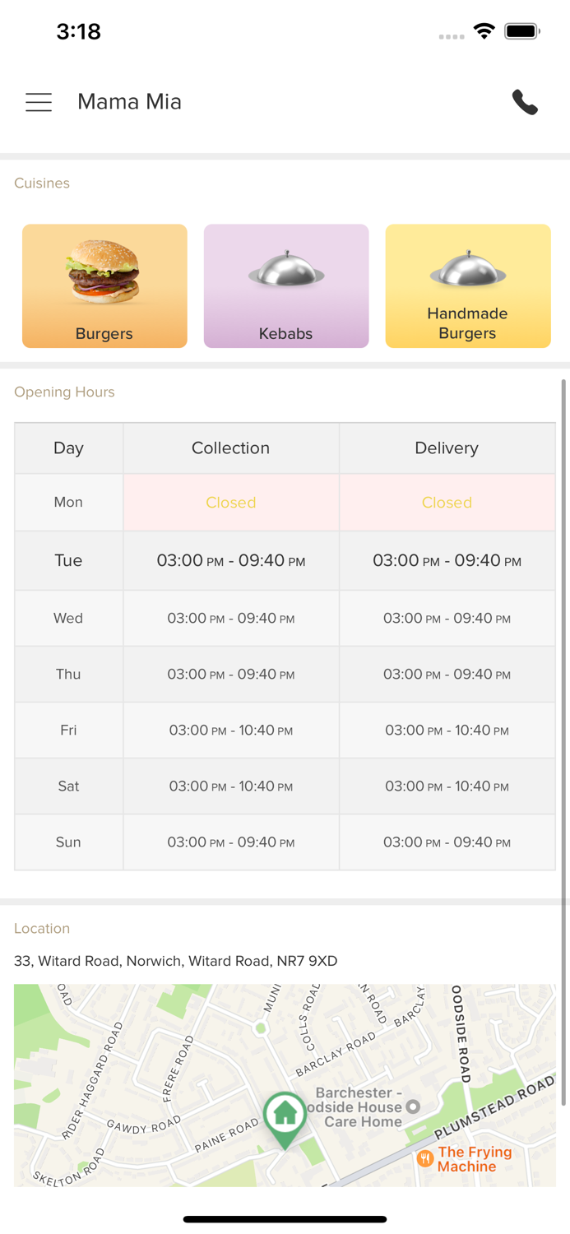Tap the battery status icon
Image resolution: width=570 pixels, height=1234 pixels.
click(x=521, y=31)
